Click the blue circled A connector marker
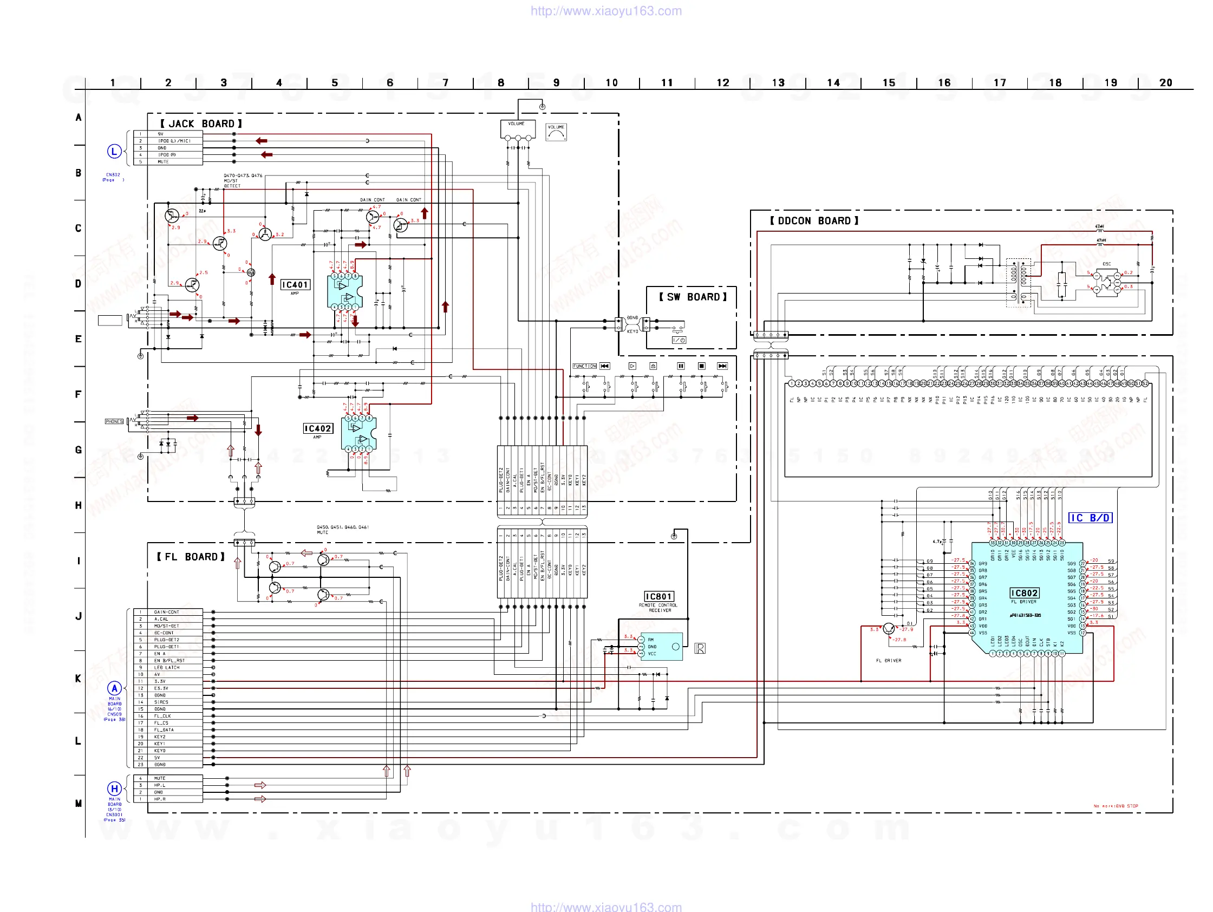Image resolution: width=1213 pixels, height=912 pixels. [x=114, y=688]
